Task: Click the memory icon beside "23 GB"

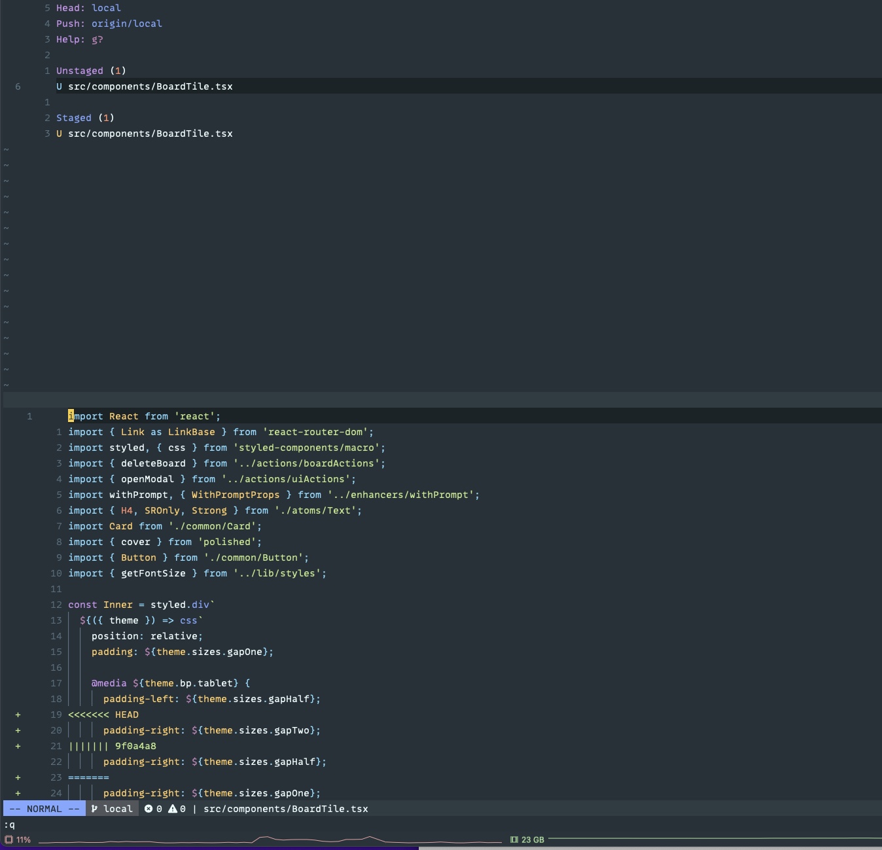Action: [x=514, y=840]
